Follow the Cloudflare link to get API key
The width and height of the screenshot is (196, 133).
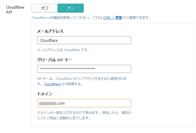(52, 84)
